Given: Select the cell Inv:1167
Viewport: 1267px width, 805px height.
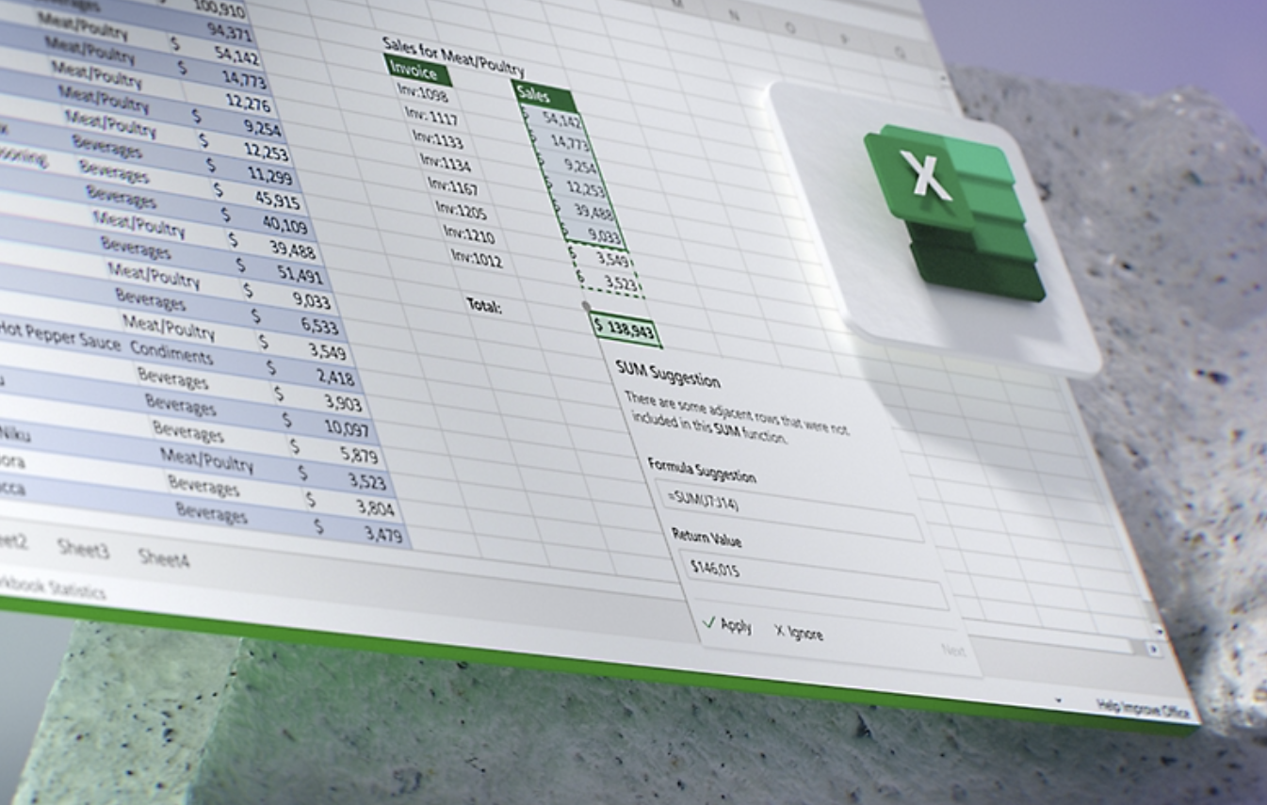Looking at the screenshot, I should 452,185.
